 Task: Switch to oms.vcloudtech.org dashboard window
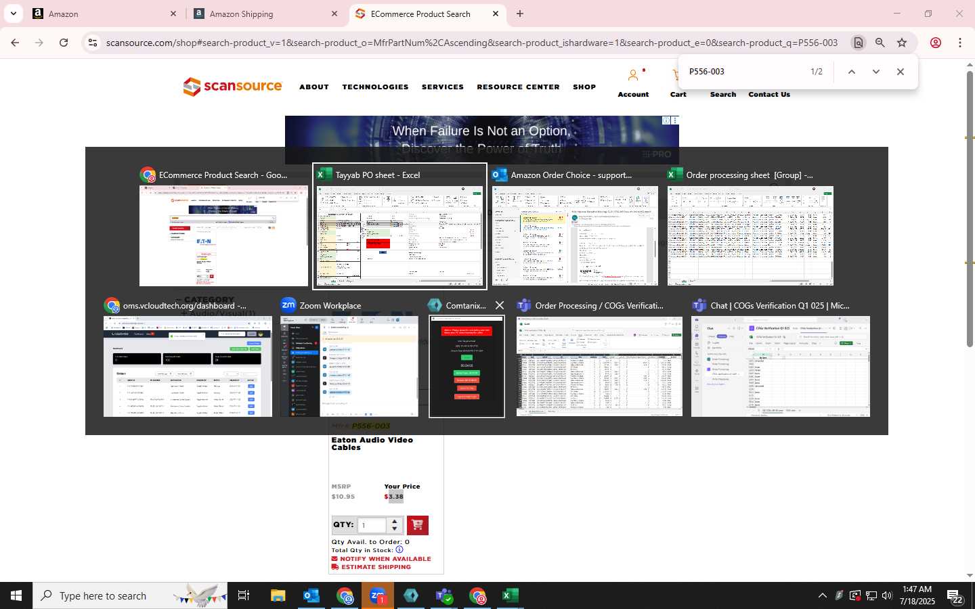tap(188, 357)
